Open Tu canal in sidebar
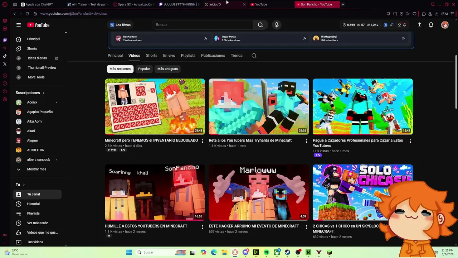Viewport: 458px width, 258px height. point(38,194)
